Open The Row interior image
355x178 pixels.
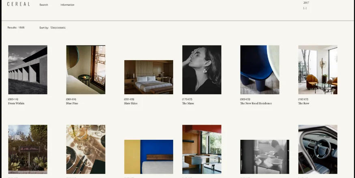tap(318, 69)
